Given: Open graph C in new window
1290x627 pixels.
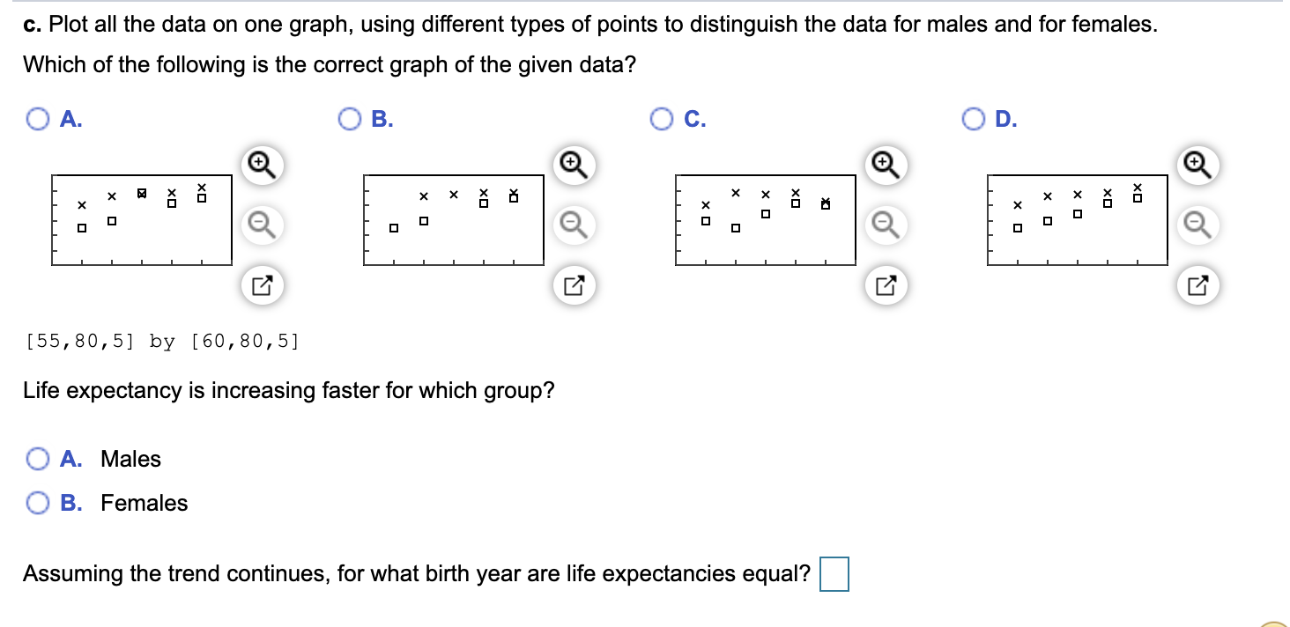Looking at the screenshot, I should (x=886, y=284).
